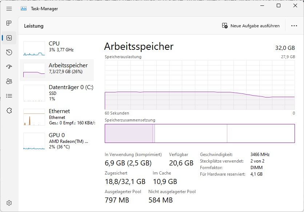Screen dimensions: 304x212
Task: Go to the Processes page icon
Action: [x=9, y=23]
